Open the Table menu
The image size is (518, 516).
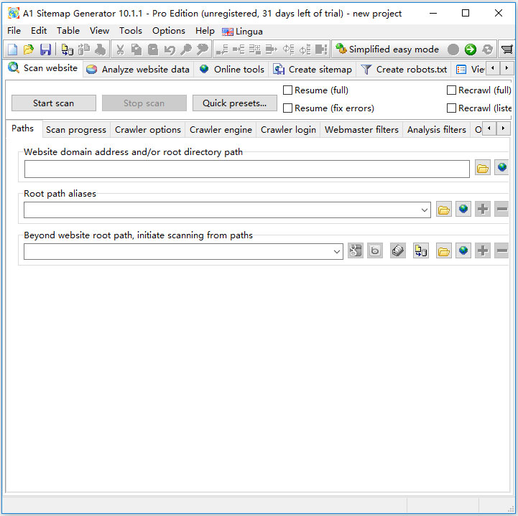tap(68, 31)
